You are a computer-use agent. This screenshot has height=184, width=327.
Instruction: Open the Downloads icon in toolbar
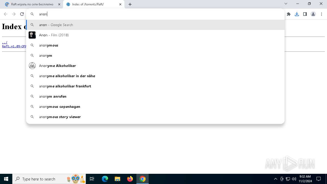297,14
